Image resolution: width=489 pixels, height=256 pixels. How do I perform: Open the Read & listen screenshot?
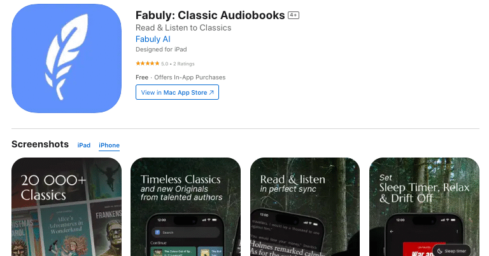[x=305, y=207]
